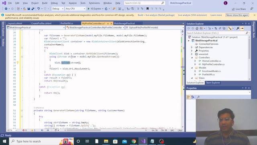
Task: Click the Property Pages wrench in Properties panel
Action: (198, 97)
